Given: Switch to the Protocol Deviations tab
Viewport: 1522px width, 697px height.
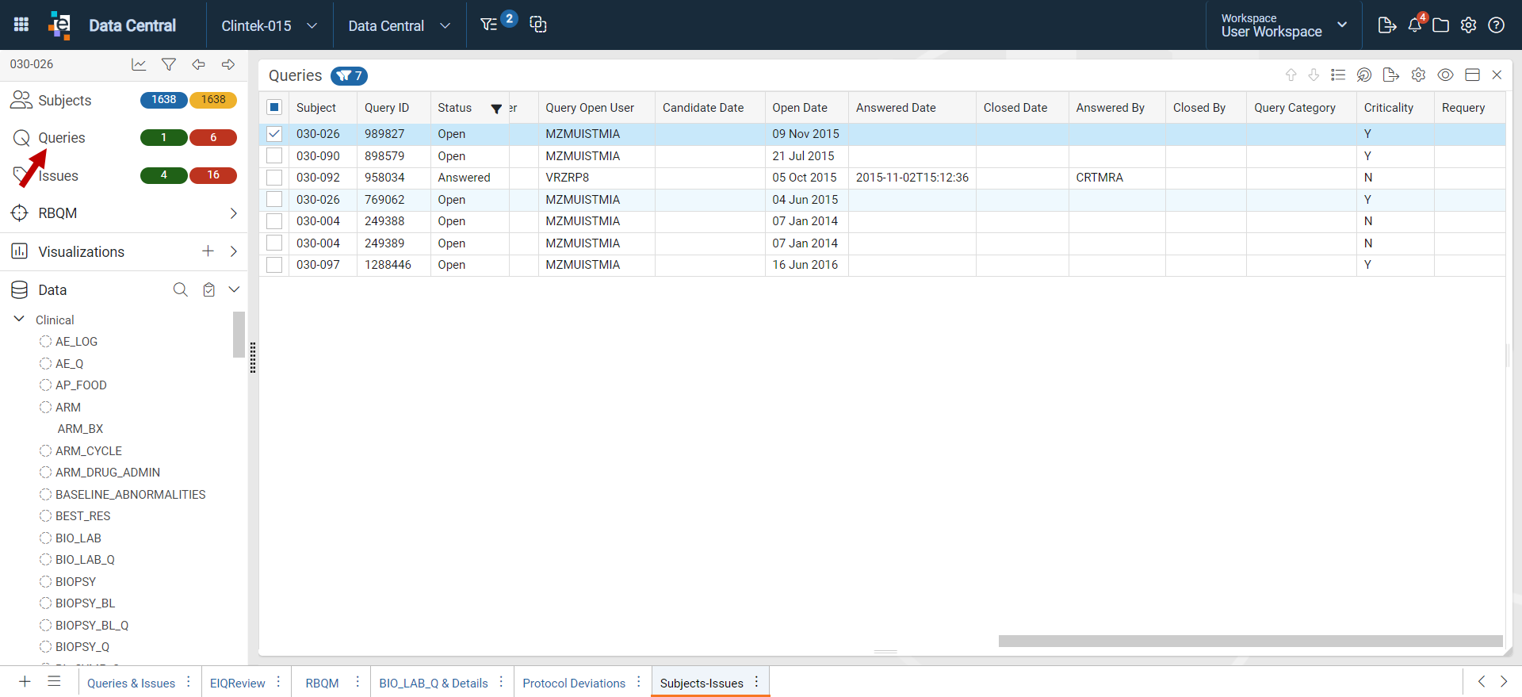Looking at the screenshot, I should pyautogui.click(x=574, y=684).
